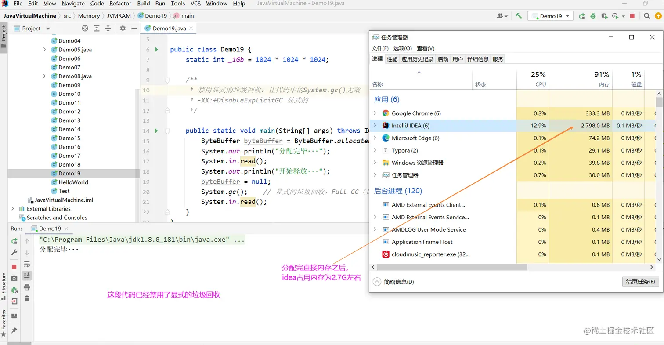Click the orange update arrow icon

[x=658, y=16]
